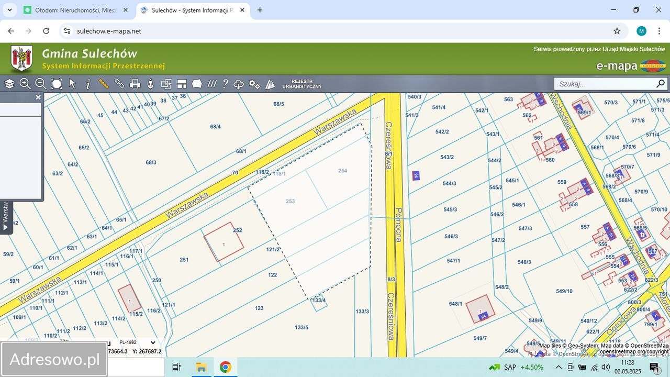Select the arrow pointer tool
This screenshot has height=377, width=670.
[x=72, y=84]
